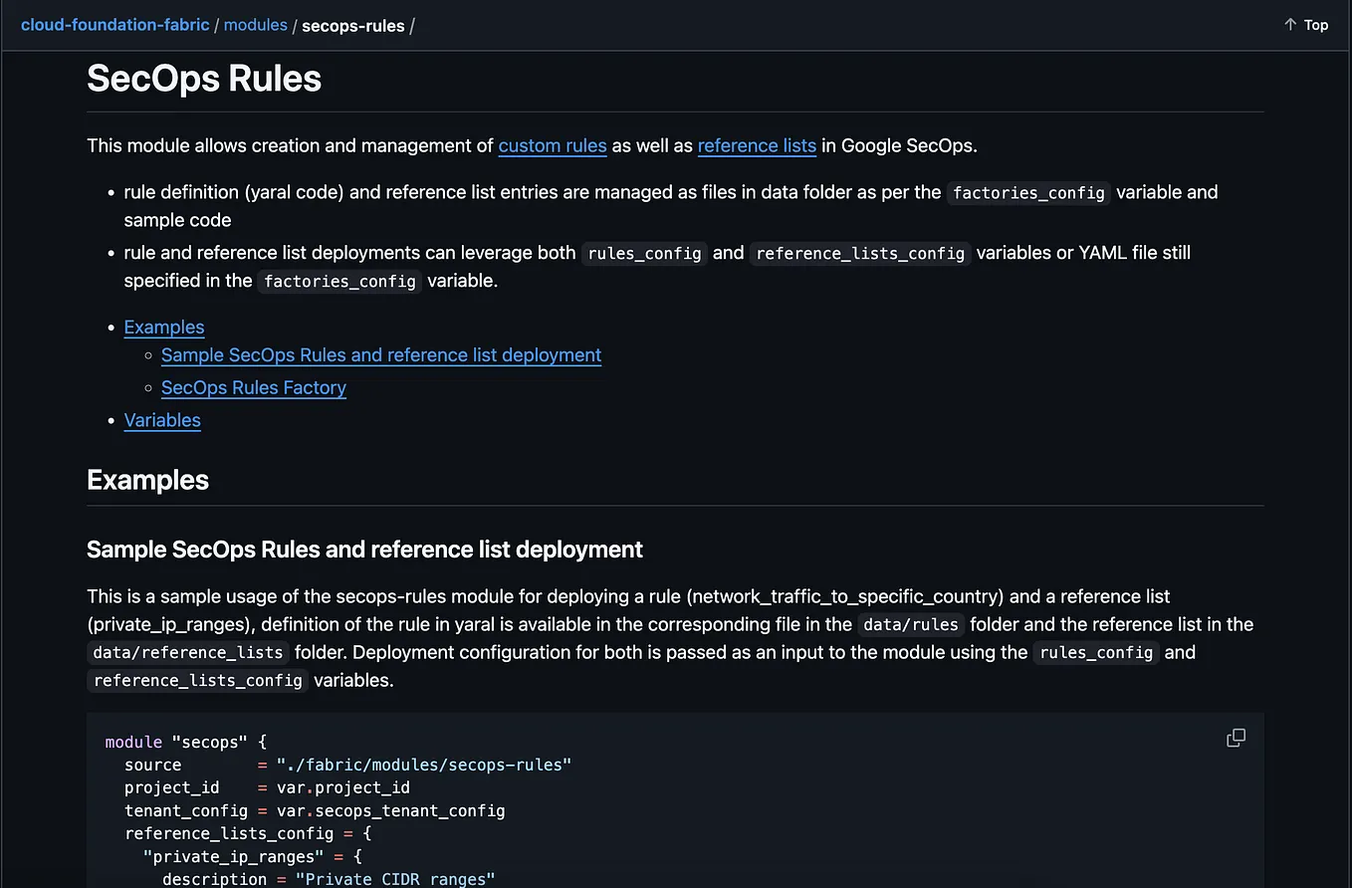Select the factories_config inline code text

pos(1027,192)
